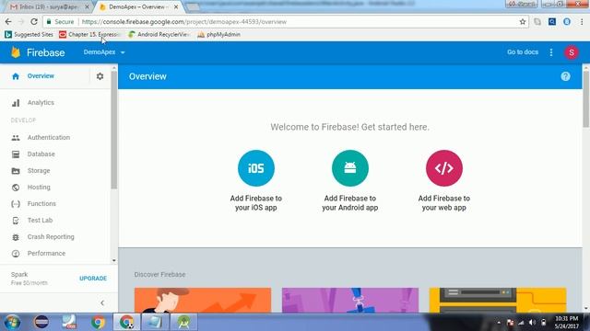Click the Database icon in sidebar
Viewport: 590px width, 331px height.
point(16,154)
